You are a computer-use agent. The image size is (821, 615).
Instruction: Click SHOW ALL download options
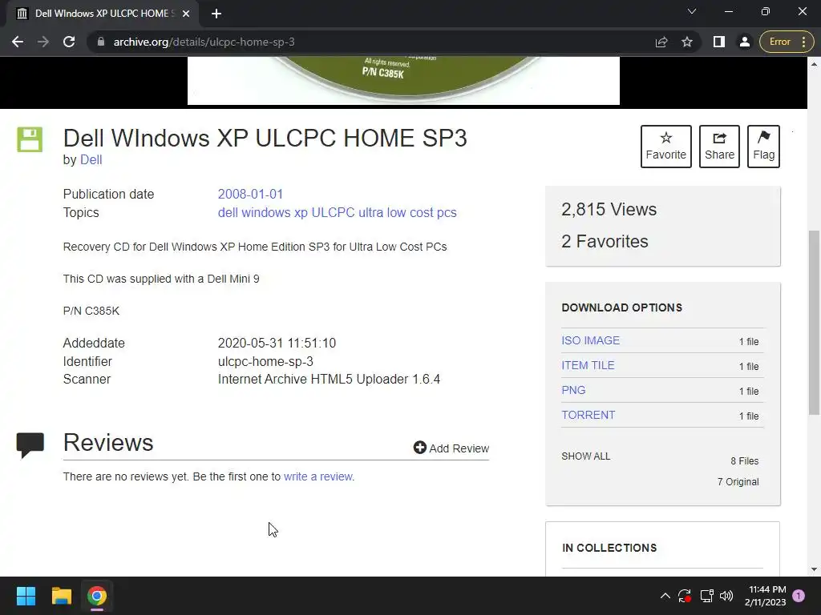coord(586,456)
